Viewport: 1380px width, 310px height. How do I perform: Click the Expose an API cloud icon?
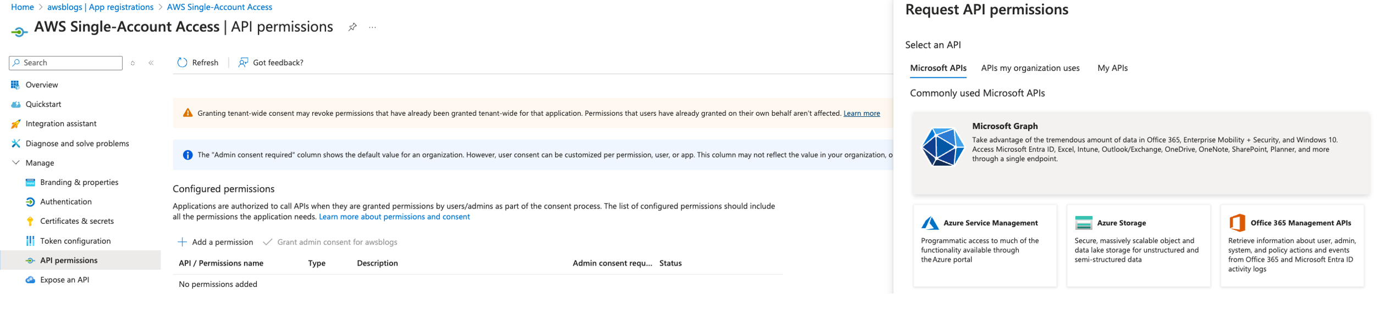[30, 280]
